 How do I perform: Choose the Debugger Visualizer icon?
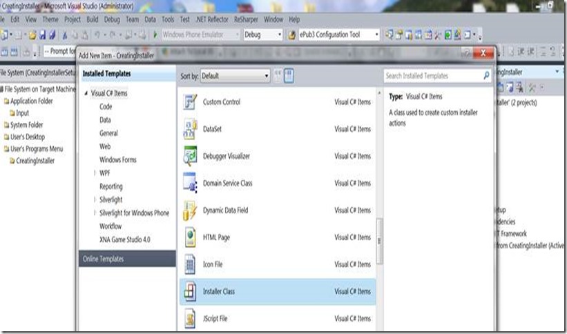189,156
